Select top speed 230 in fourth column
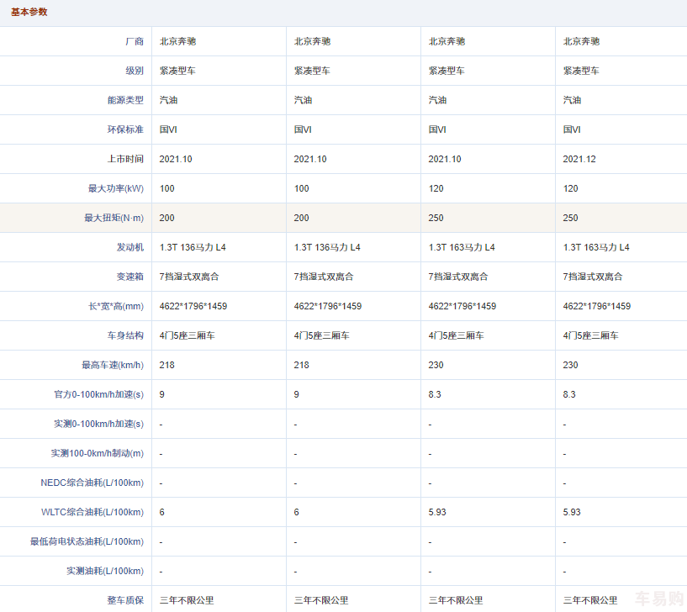 point(570,365)
